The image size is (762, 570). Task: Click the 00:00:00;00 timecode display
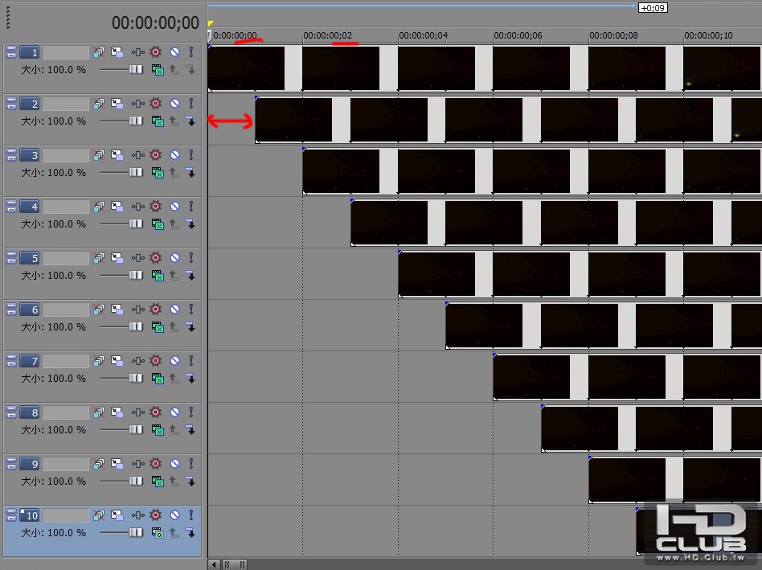[155, 23]
